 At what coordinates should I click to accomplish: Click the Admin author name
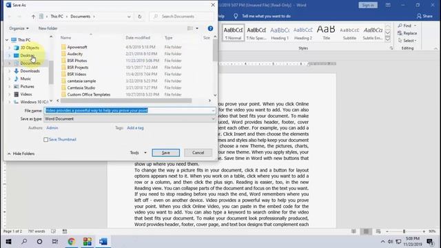pyautogui.click(x=52, y=128)
